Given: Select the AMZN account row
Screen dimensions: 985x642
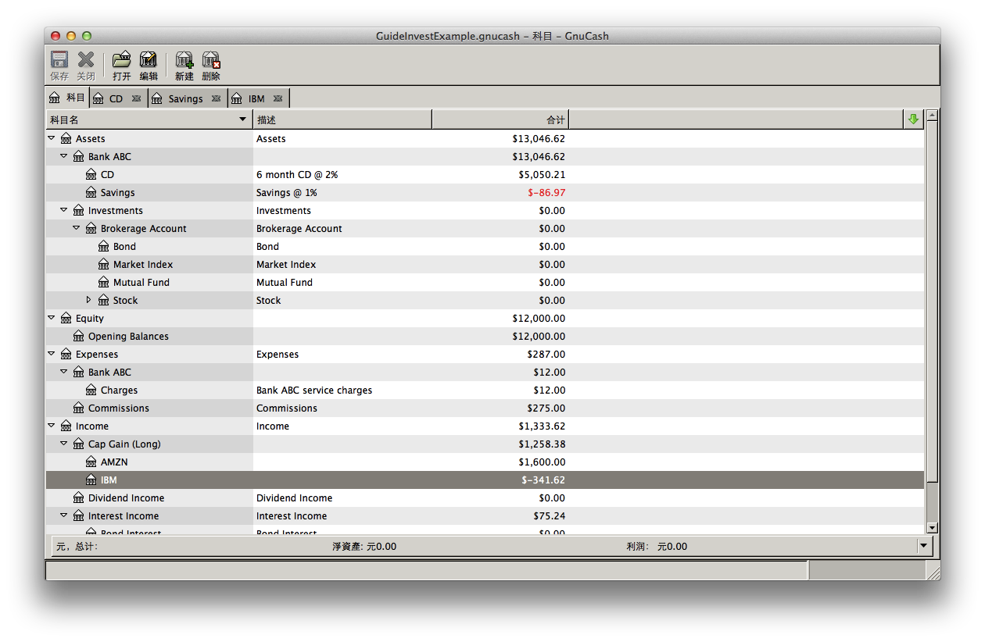Looking at the screenshot, I should pyautogui.click(x=114, y=462).
